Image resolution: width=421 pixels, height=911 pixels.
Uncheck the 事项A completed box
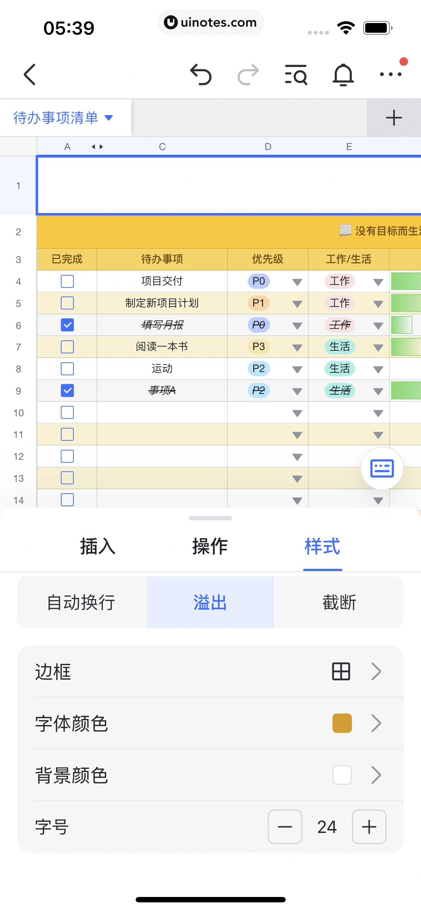click(x=67, y=390)
